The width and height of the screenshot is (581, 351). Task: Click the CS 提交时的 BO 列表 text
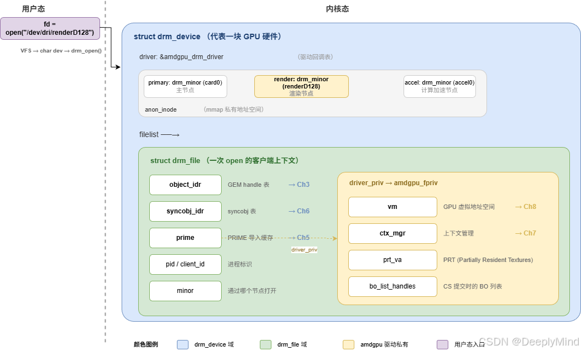(473, 286)
